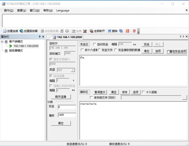
Task: Open the 查看(V) menu
Action: (21, 11)
